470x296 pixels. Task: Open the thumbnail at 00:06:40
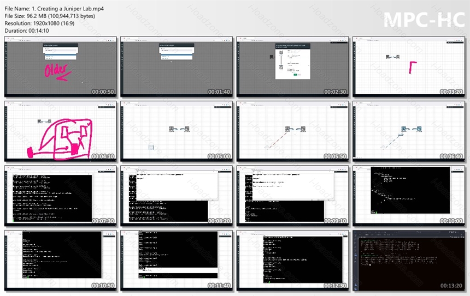pyautogui.click(x=409, y=131)
